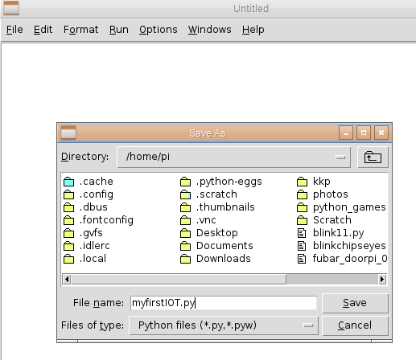Click the Cancel button
This screenshot has height=360, width=416.
(355, 325)
